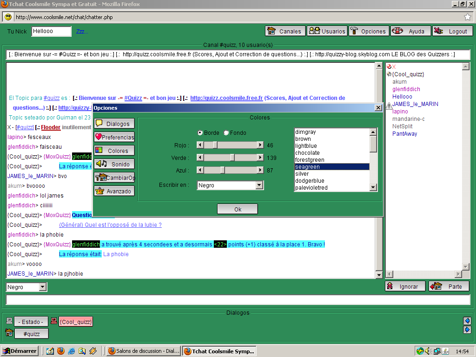Screen dimensions: 476x357
Task: Click the operator icon beside user X
Action: [x=389, y=66]
